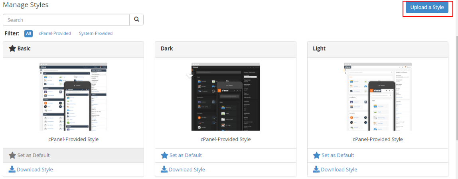
Task: Open the Basic style preview thumbnail
Action: click(73, 97)
